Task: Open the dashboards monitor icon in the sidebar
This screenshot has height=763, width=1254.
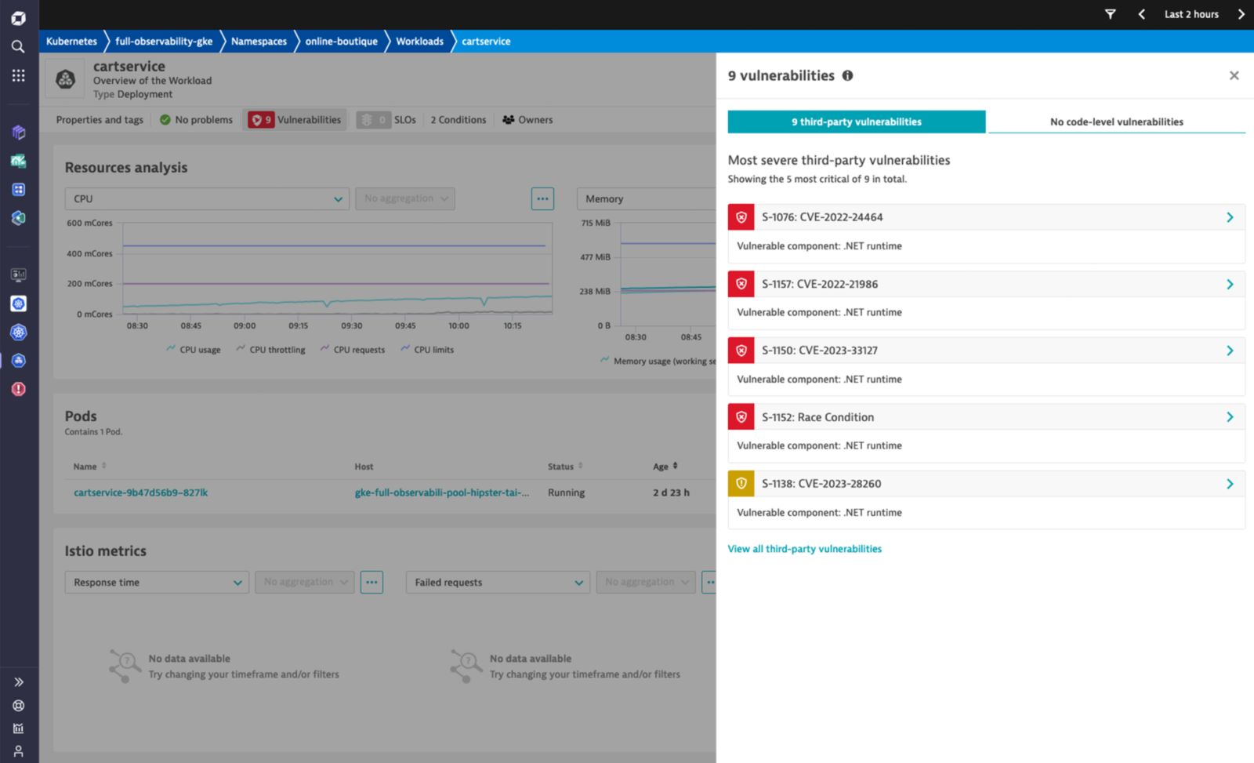Action: point(18,274)
